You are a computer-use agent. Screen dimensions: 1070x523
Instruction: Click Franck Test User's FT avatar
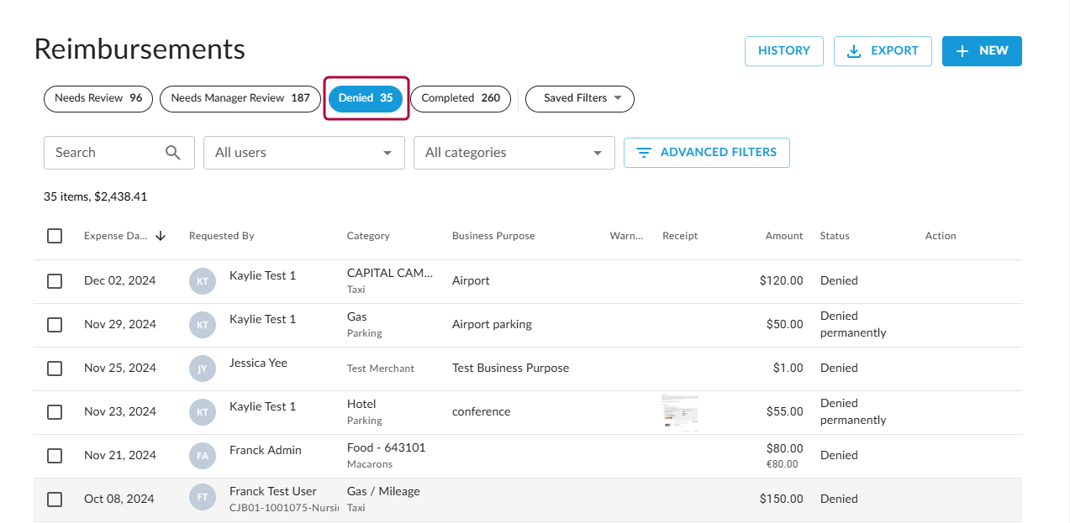(x=203, y=499)
